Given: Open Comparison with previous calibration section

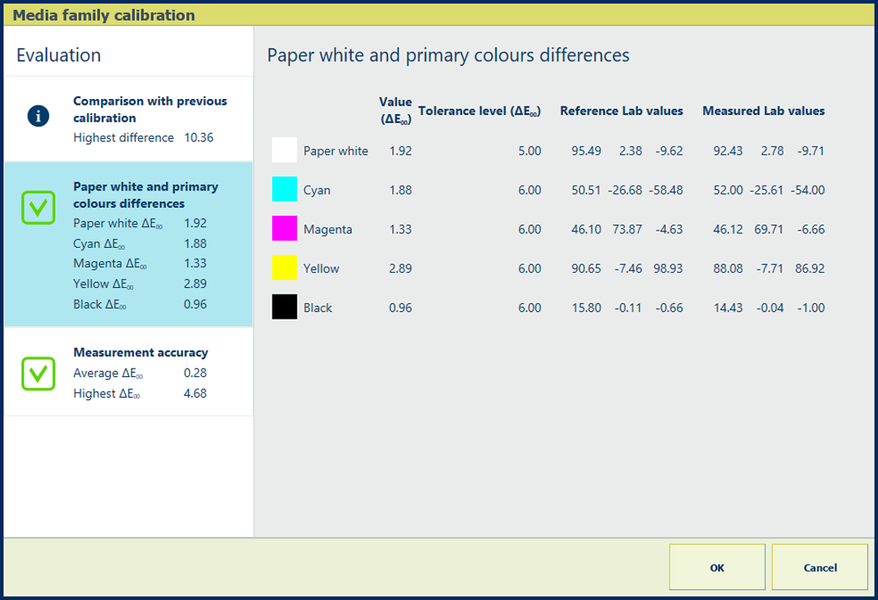Looking at the screenshot, I should [150, 109].
